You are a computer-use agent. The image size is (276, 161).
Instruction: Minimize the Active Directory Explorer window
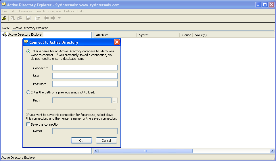[258, 5]
